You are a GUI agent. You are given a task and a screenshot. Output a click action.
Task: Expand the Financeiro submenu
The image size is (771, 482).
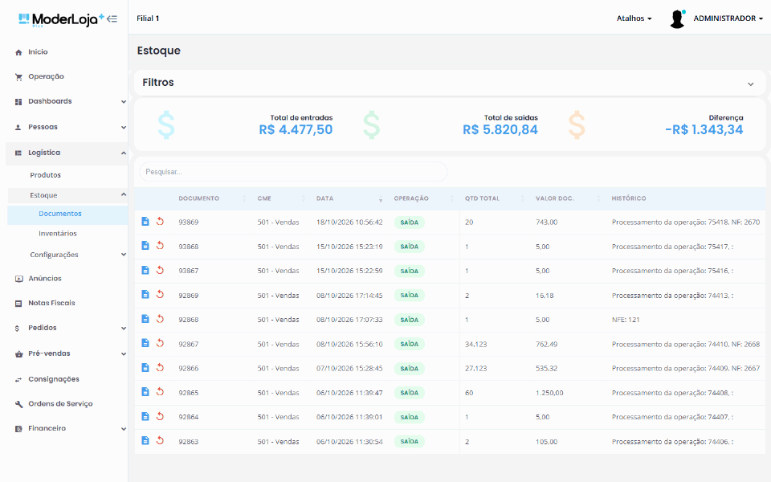[124, 429]
